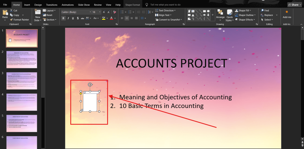Toggle Text Shadow formatting

[78, 18]
